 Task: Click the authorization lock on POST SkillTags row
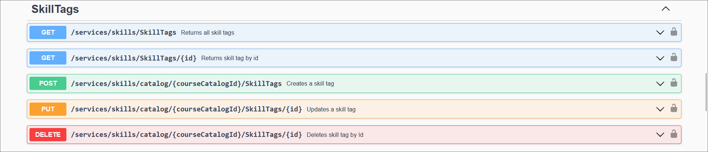pyautogui.click(x=674, y=83)
